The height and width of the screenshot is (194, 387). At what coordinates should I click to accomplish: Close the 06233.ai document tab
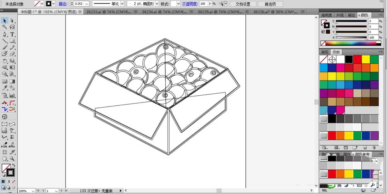click(x=135, y=12)
